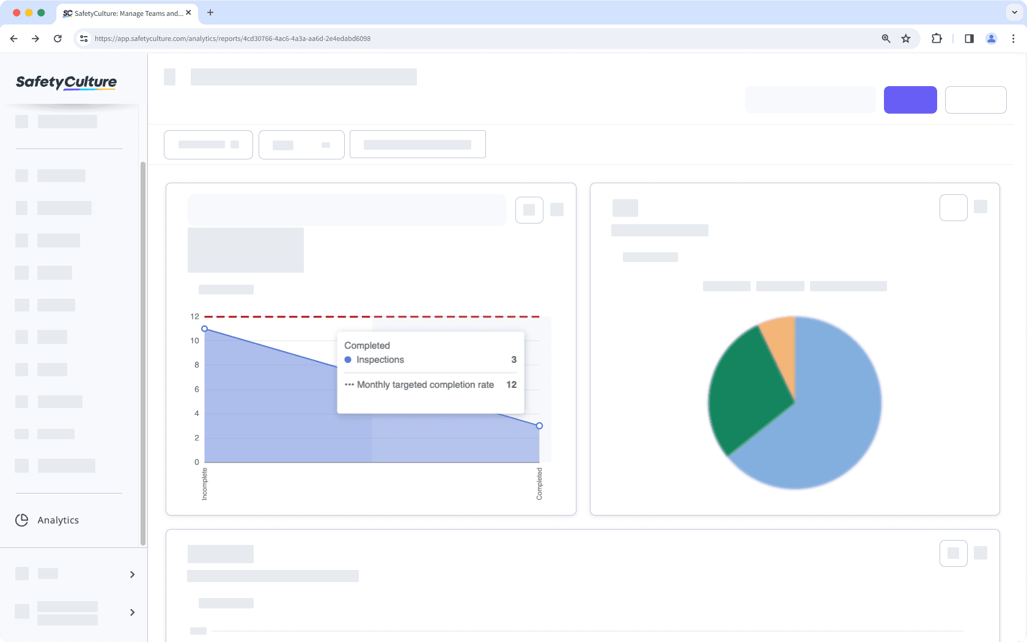Switch the view toggle on the bottom panel
Screen dimensions: 1027x642
point(953,553)
